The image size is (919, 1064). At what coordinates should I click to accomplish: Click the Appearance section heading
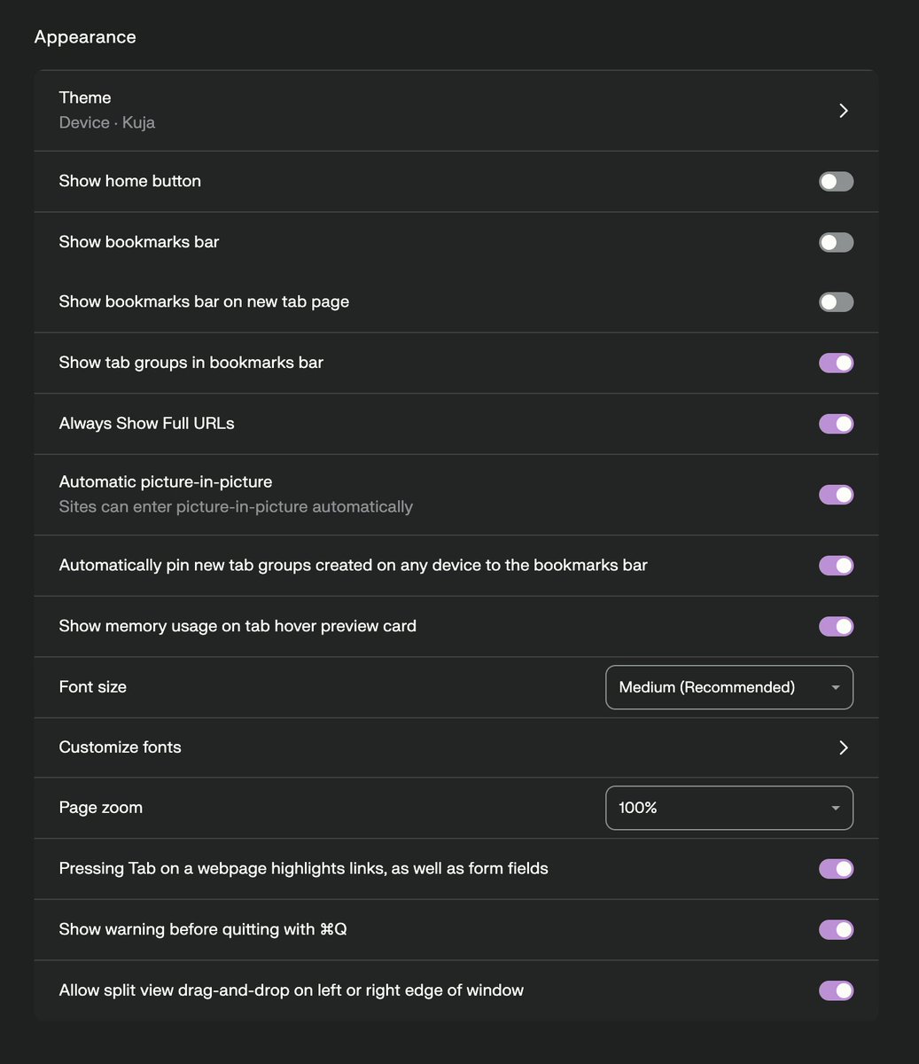[85, 37]
